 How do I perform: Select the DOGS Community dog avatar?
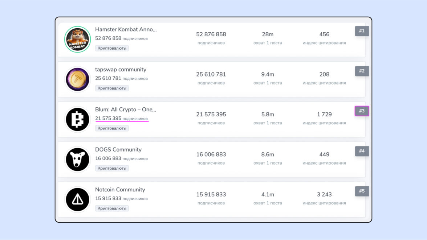coord(77,160)
